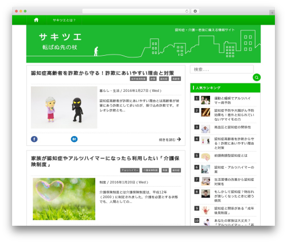
Task: Go to the home icon in navigation bar
Action: click(36, 20)
